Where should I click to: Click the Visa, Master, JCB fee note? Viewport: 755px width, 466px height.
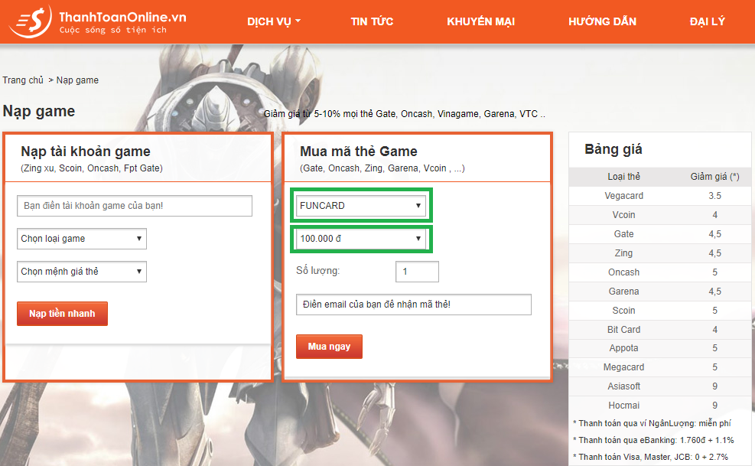tap(650, 457)
